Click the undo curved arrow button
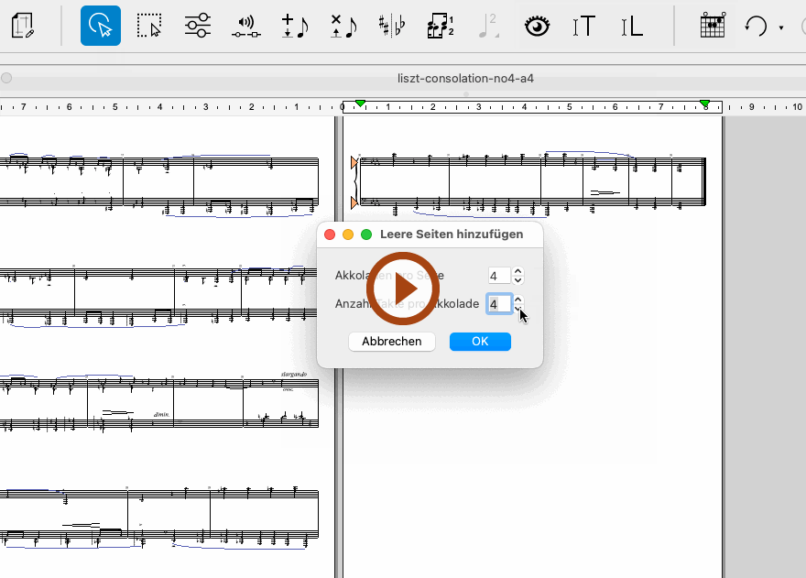The width and height of the screenshot is (806, 578). (x=756, y=26)
